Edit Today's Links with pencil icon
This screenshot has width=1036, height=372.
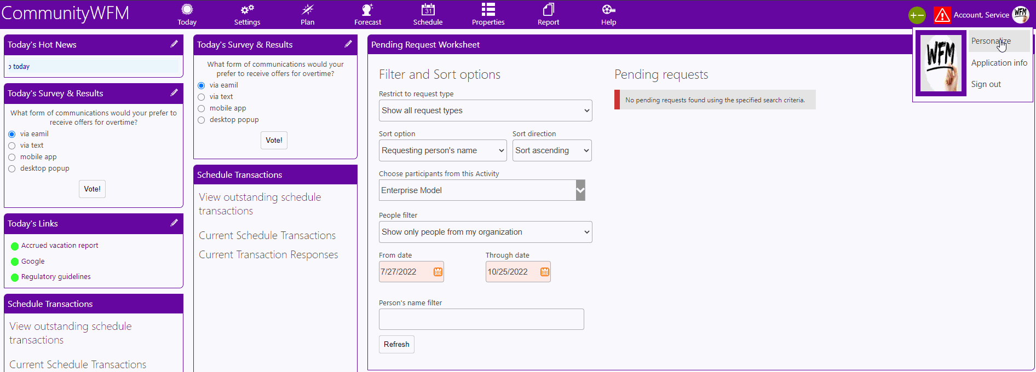pyautogui.click(x=174, y=223)
